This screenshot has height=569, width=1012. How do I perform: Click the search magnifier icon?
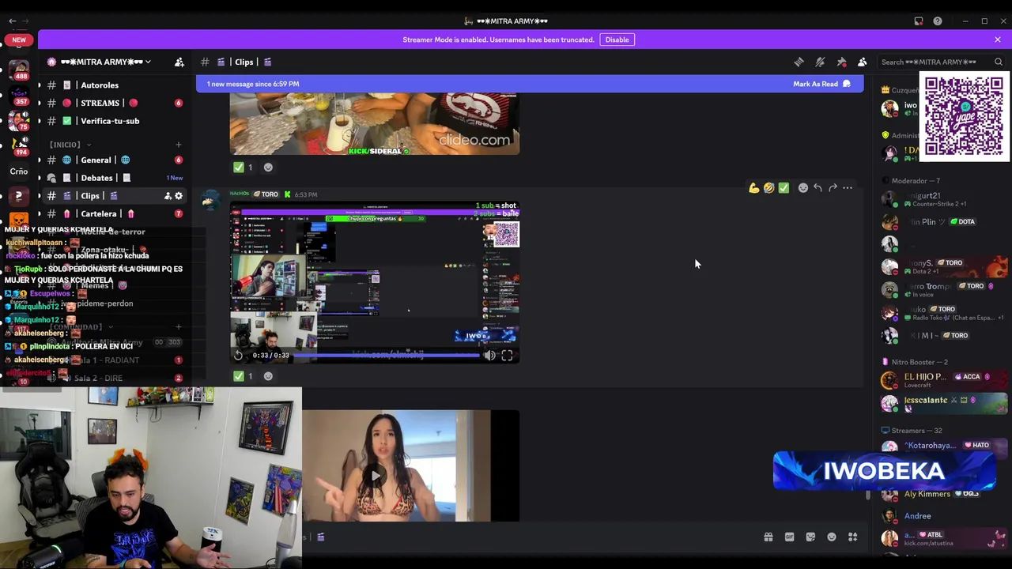pyautogui.click(x=999, y=62)
